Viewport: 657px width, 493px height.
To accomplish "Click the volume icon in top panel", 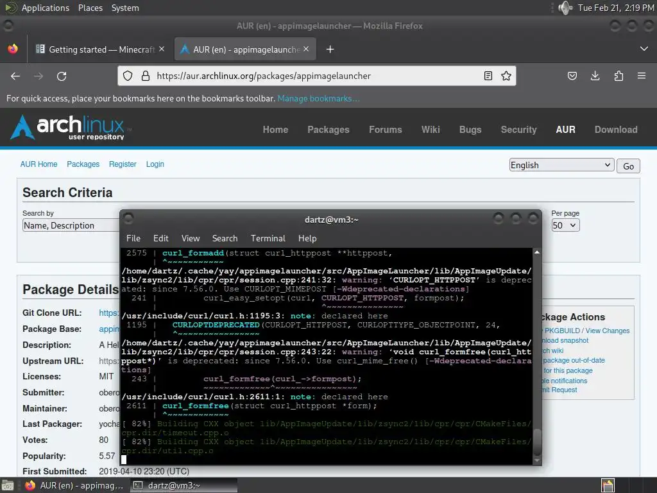I will (565, 8).
